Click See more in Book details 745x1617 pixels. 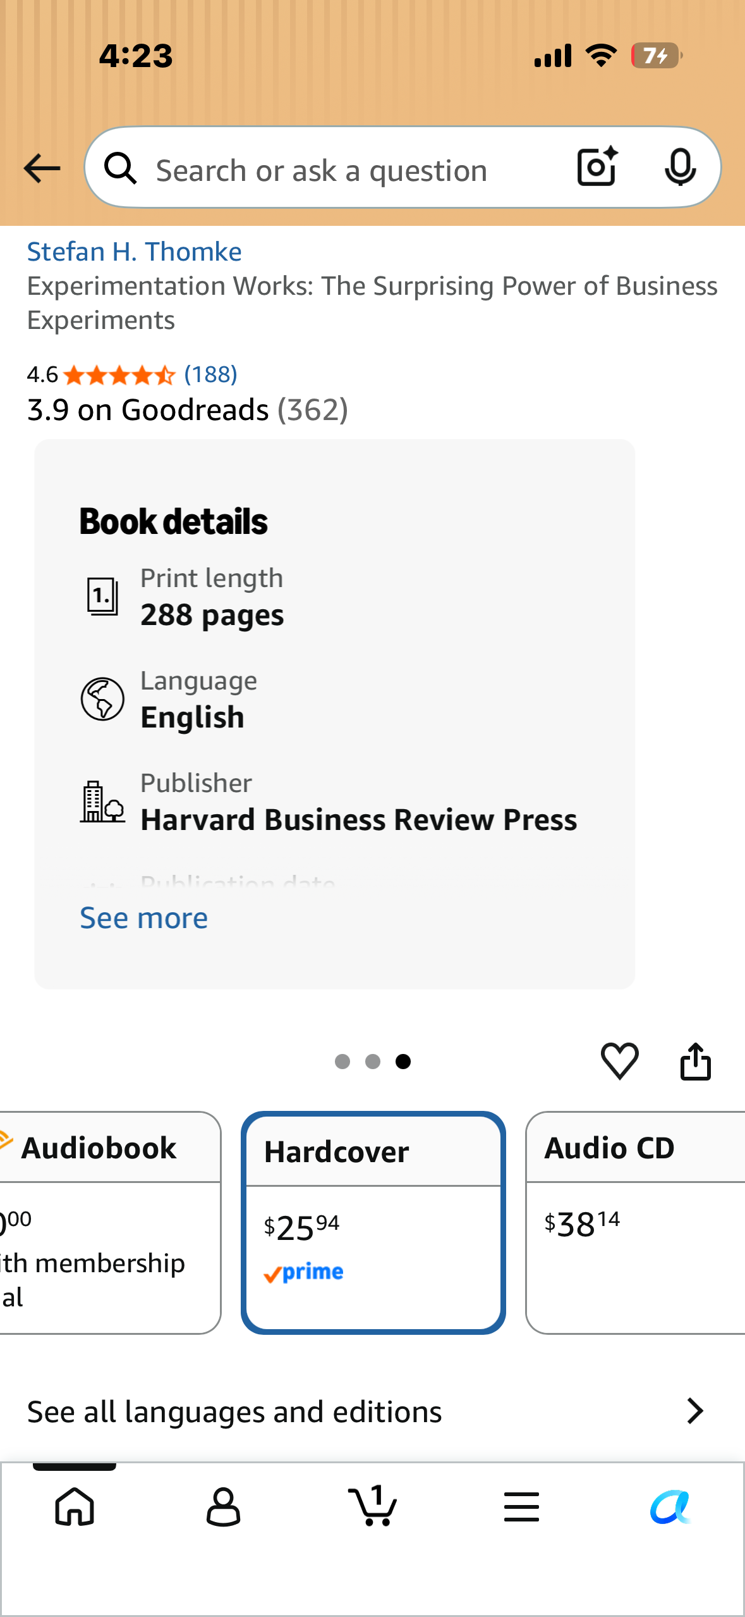(143, 918)
